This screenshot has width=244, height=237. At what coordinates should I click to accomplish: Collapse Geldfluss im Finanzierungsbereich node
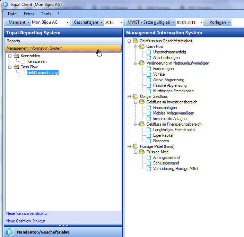tap(136, 124)
